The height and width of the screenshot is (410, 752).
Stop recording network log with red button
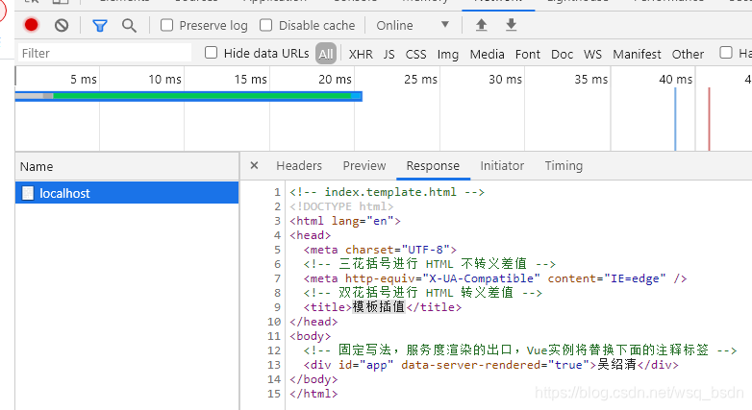click(x=31, y=25)
